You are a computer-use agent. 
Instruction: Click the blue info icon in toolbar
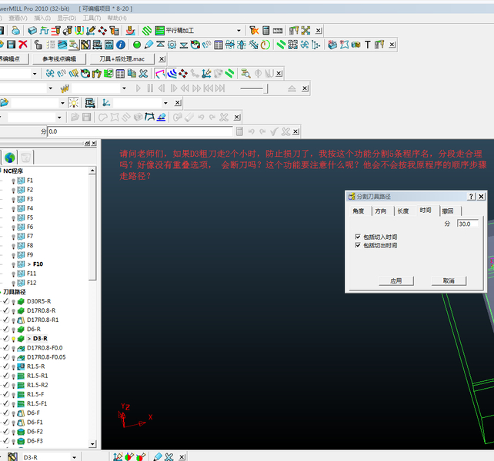[x=121, y=45]
